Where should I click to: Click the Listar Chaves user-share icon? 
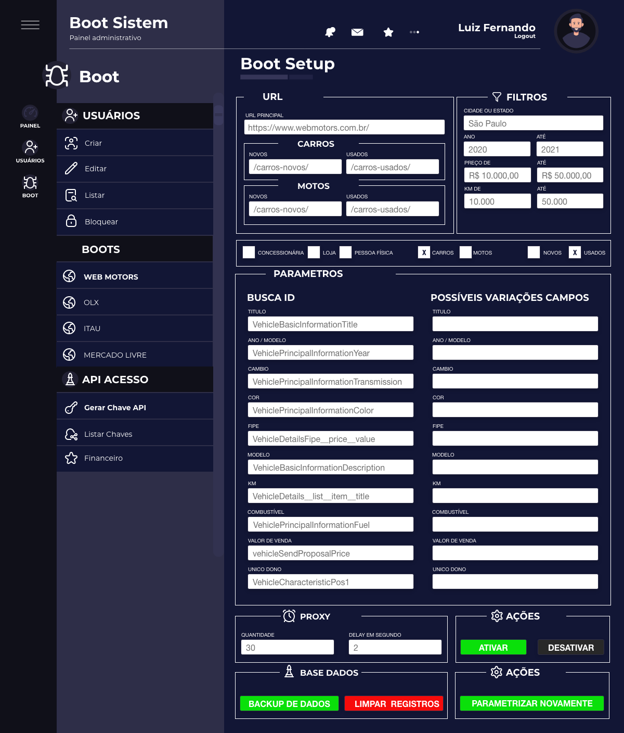71,434
